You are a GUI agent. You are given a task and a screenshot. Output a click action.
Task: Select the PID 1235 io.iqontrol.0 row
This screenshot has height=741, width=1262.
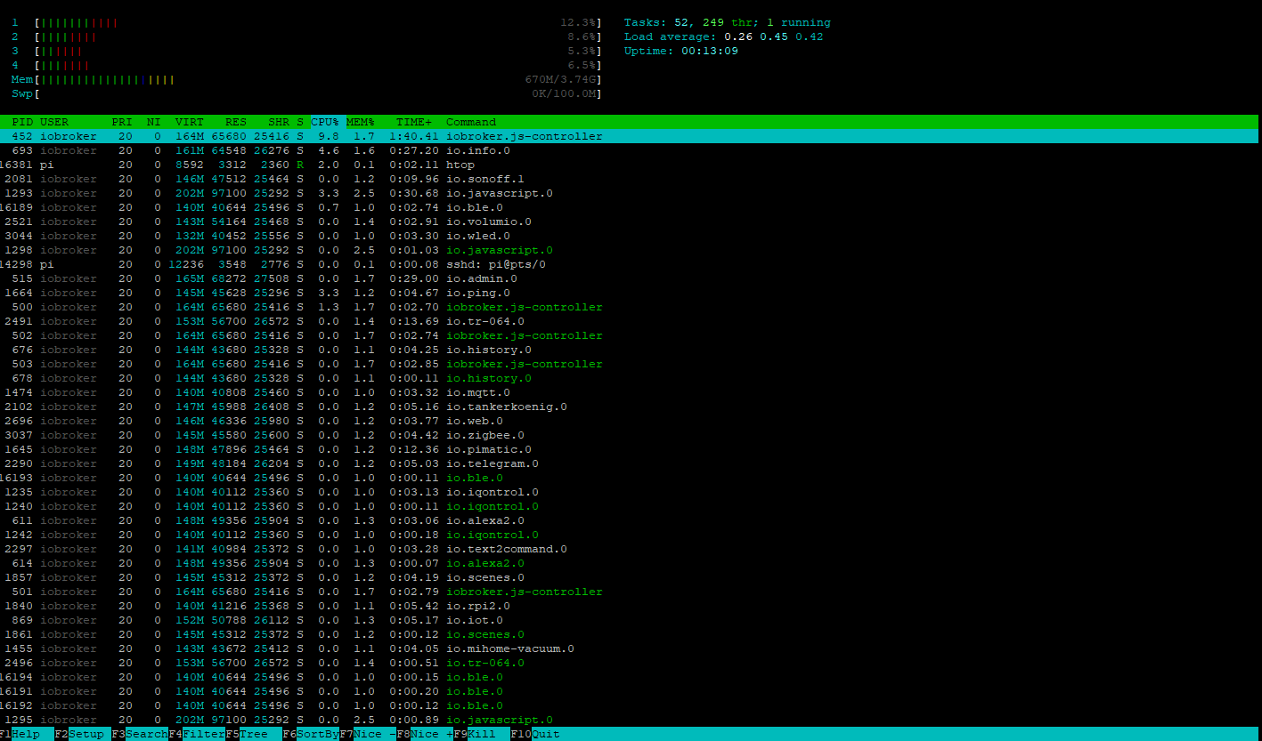coord(629,492)
